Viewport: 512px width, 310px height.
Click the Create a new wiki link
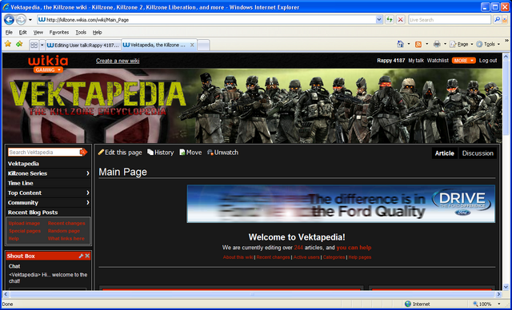pos(118,61)
